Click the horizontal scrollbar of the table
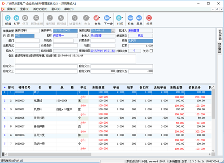 pyautogui.click(x=108, y=155)
